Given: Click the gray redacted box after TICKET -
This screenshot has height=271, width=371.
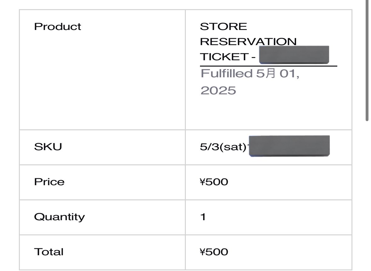Looking at the screenshot, I should point(294,55).
